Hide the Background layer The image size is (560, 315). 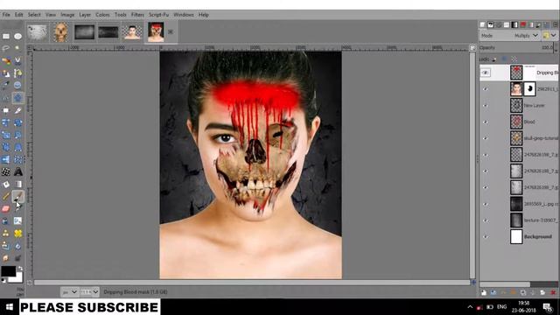pos(485,237)
